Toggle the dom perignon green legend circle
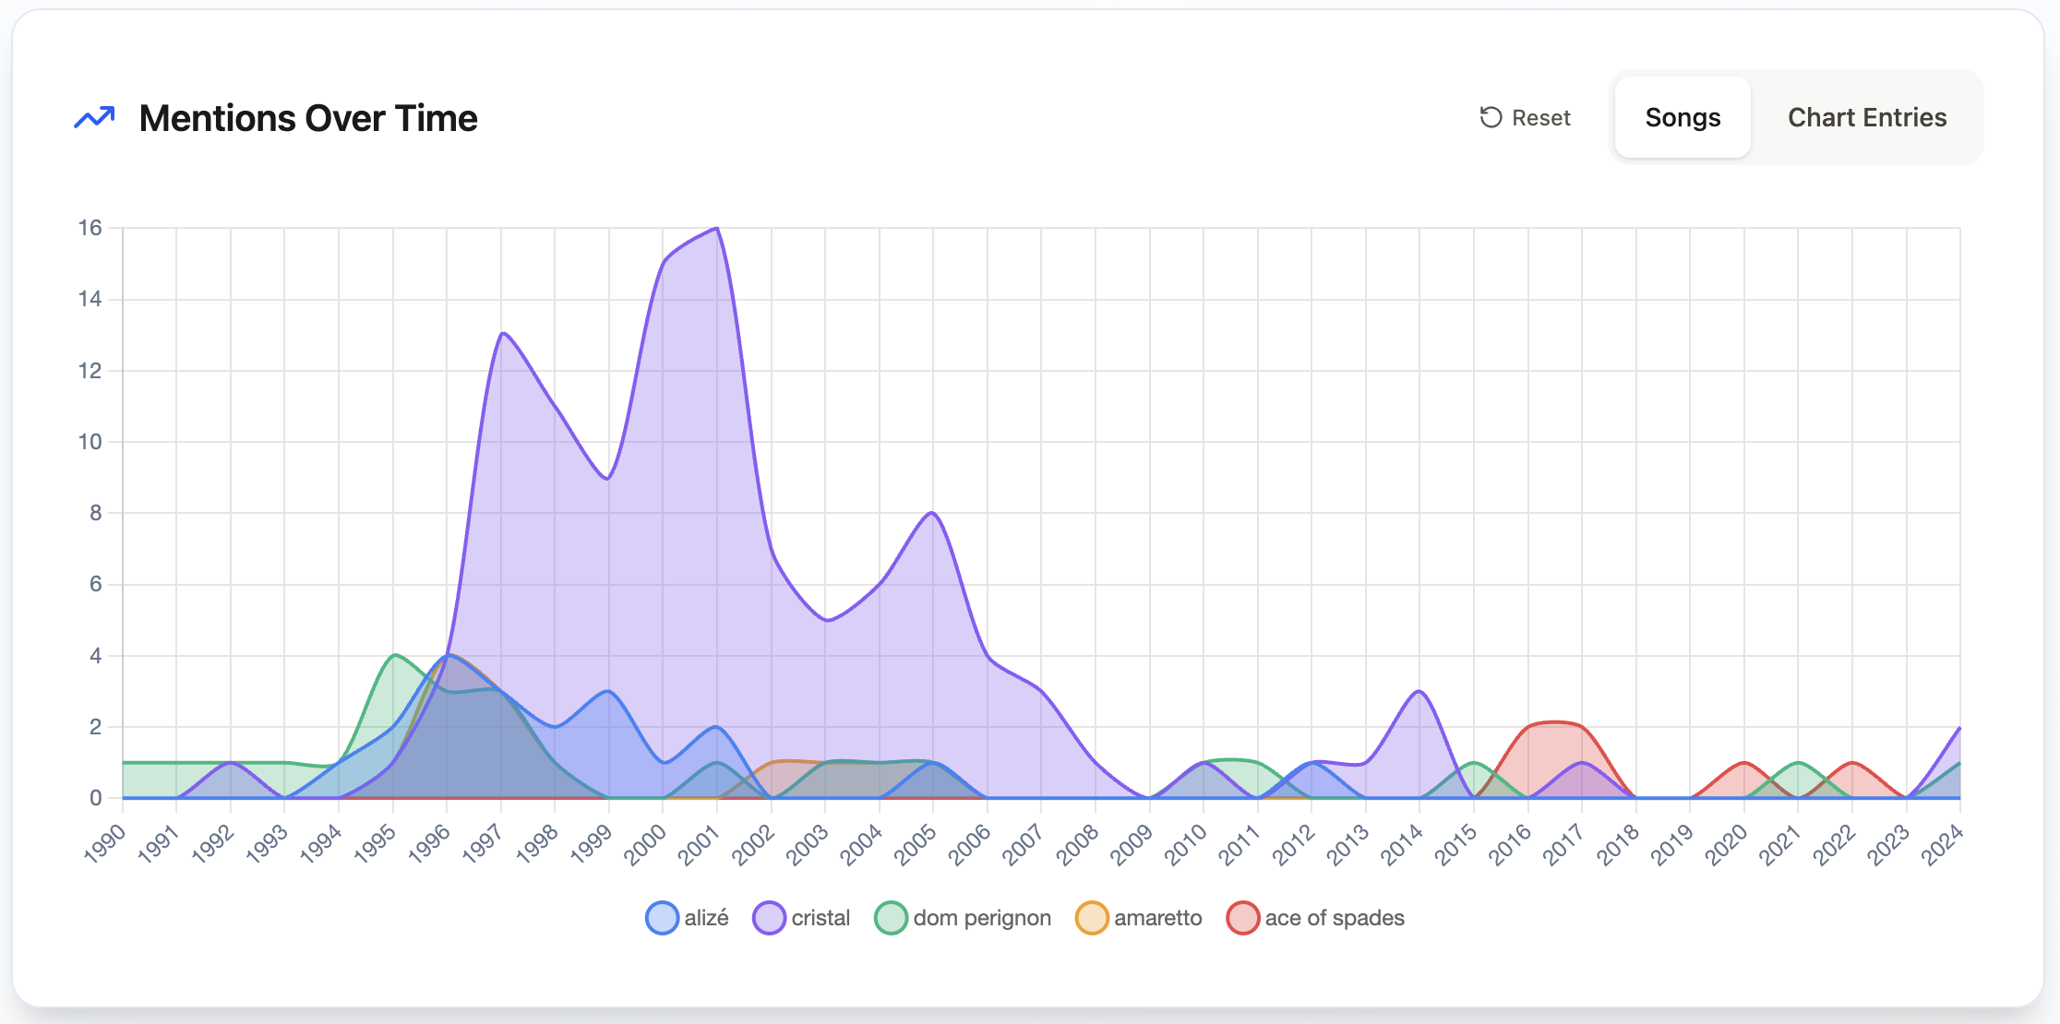This screenshot has width=2060, height=1024. [x=891, y=918]
